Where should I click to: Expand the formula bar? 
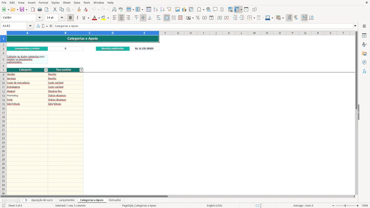coord(355,26)
